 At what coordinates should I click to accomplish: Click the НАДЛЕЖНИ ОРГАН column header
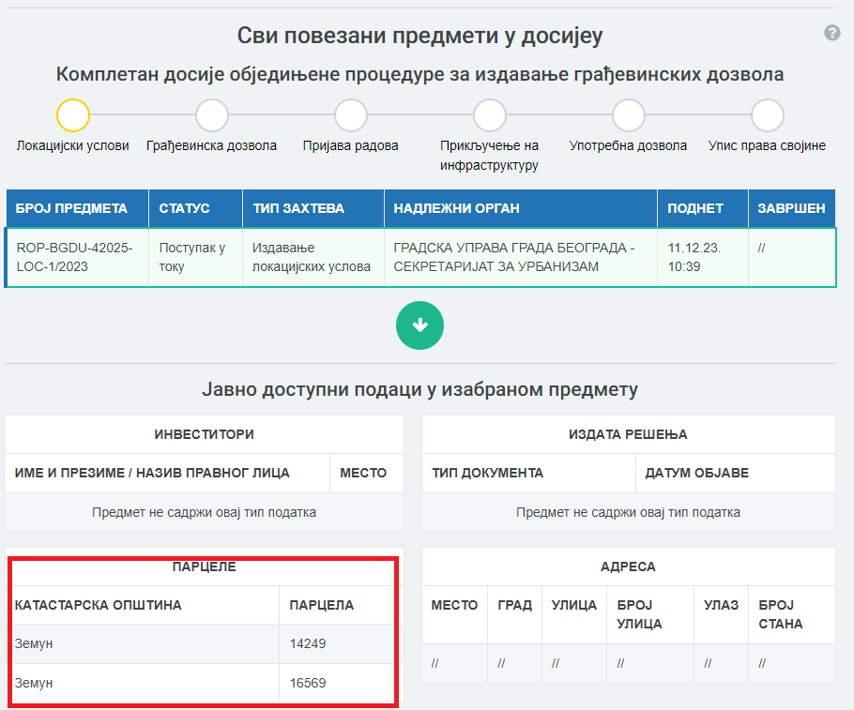click(456, 208)
